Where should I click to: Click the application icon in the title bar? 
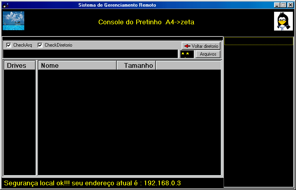5,5
